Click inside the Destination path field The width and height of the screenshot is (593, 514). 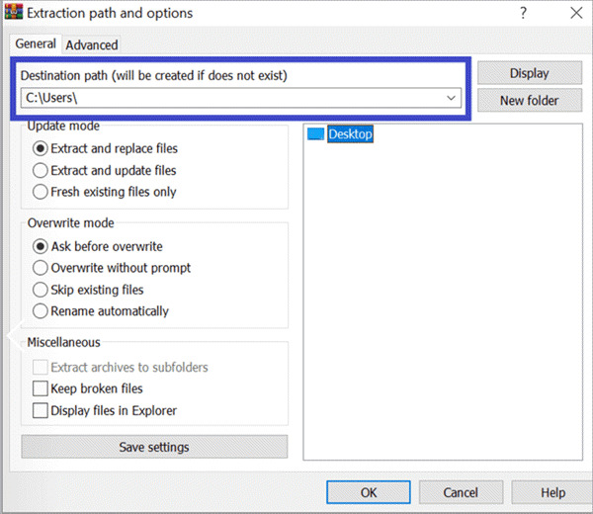[227, 98]
